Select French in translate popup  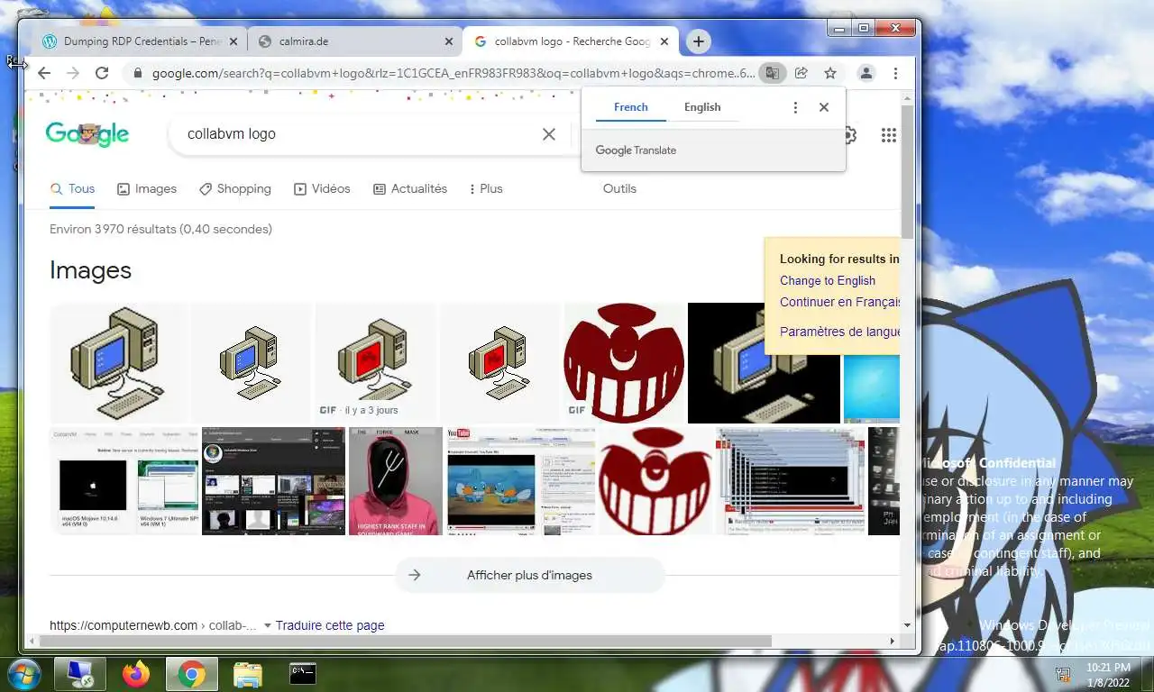(x=631, y=107)
